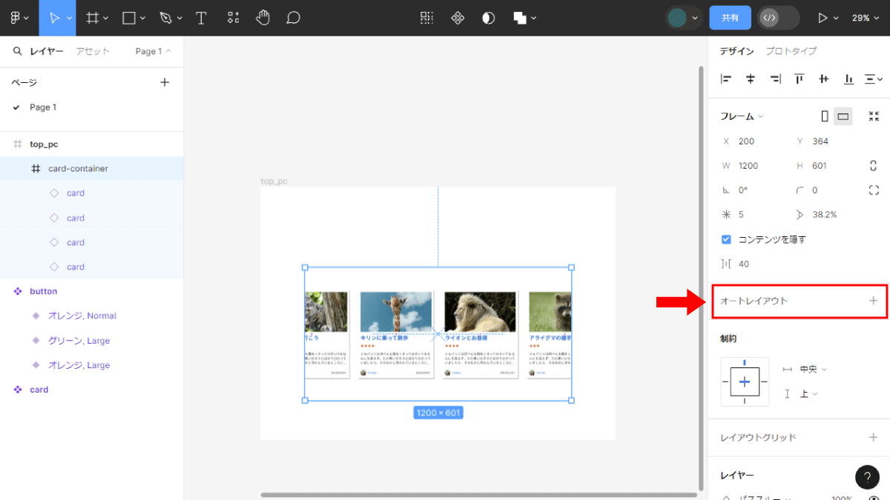Screen dimensions: 890x500
Task: Open the Resources panel
Action: (233, 18)
